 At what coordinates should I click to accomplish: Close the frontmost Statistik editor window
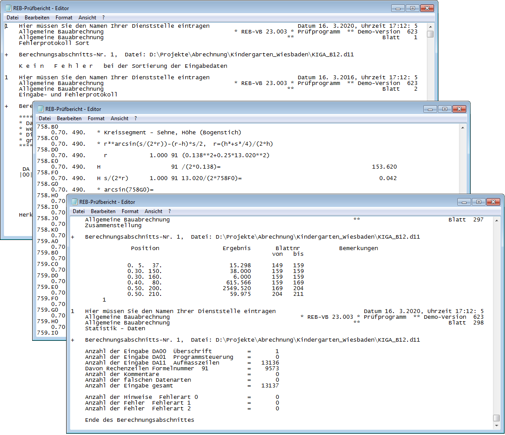click(x=493, y=202)
